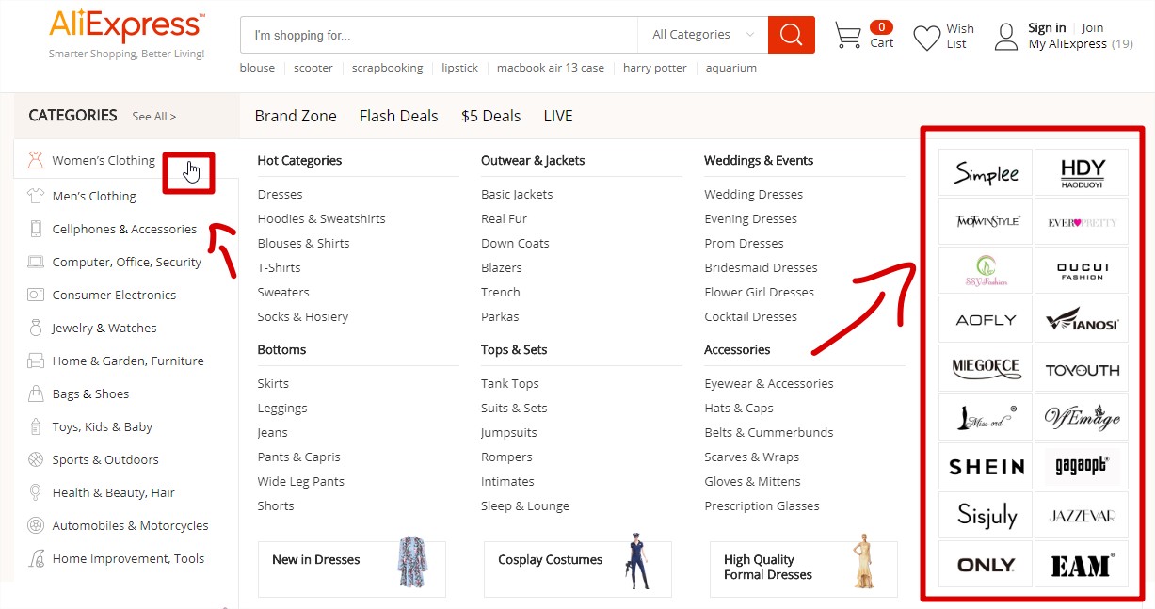This screenshot has width=1155, height=609.
Task: Select the Simplee brand logo
Action: point(986,172)
